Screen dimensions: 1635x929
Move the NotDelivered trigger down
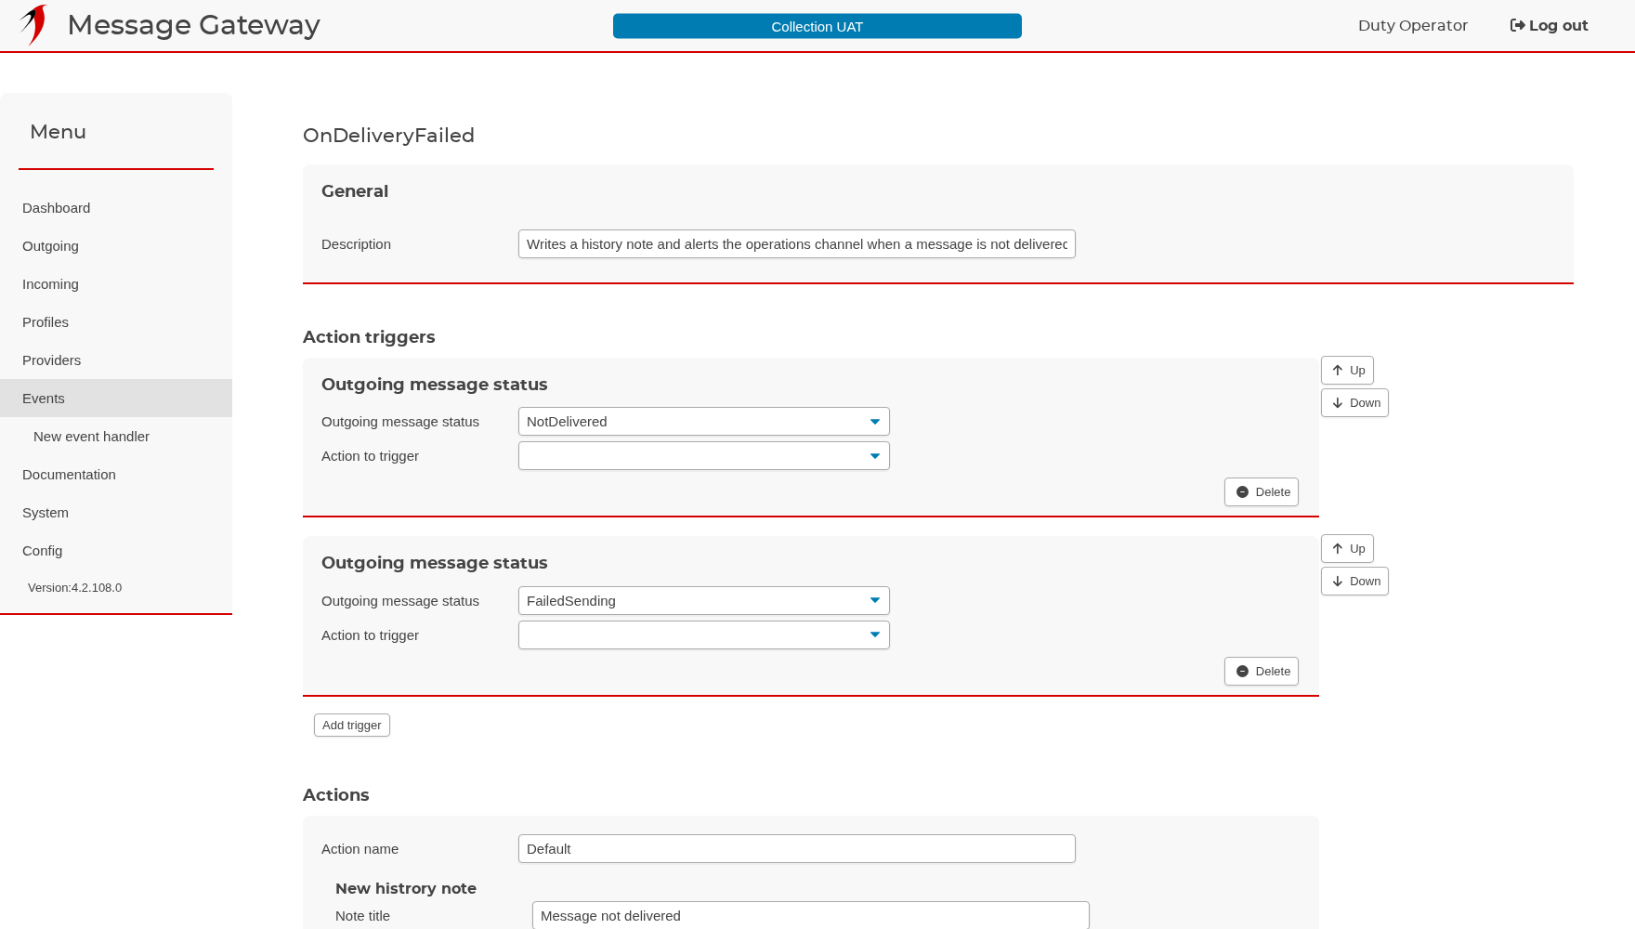coord(1354,402)
